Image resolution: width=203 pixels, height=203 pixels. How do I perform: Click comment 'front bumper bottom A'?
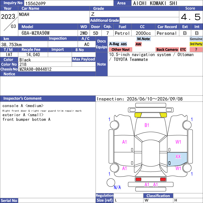click(x=26, y=119)
